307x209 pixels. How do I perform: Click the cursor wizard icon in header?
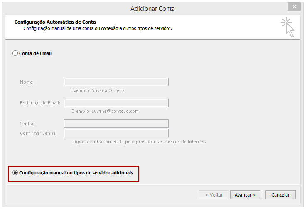[x=287, y=27]
